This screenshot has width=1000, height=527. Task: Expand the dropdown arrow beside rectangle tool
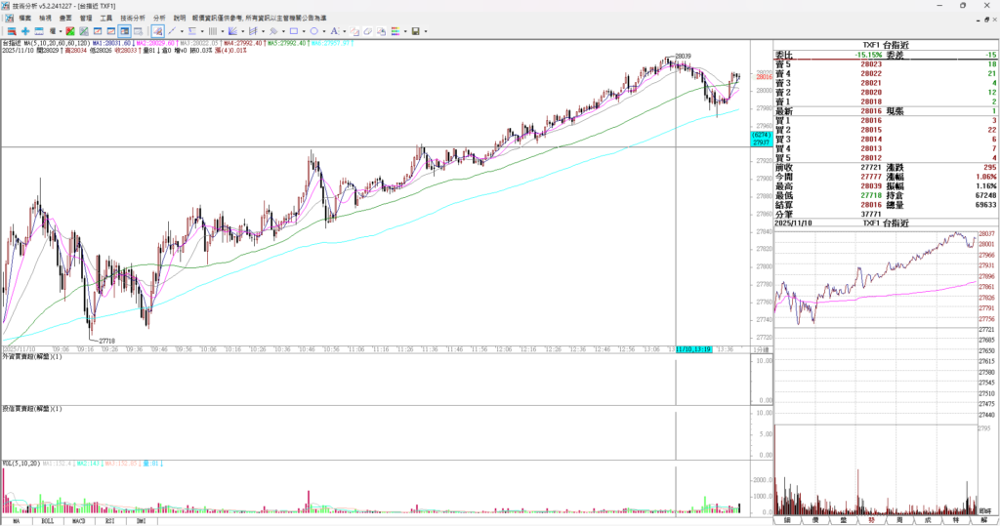point(304,31)
